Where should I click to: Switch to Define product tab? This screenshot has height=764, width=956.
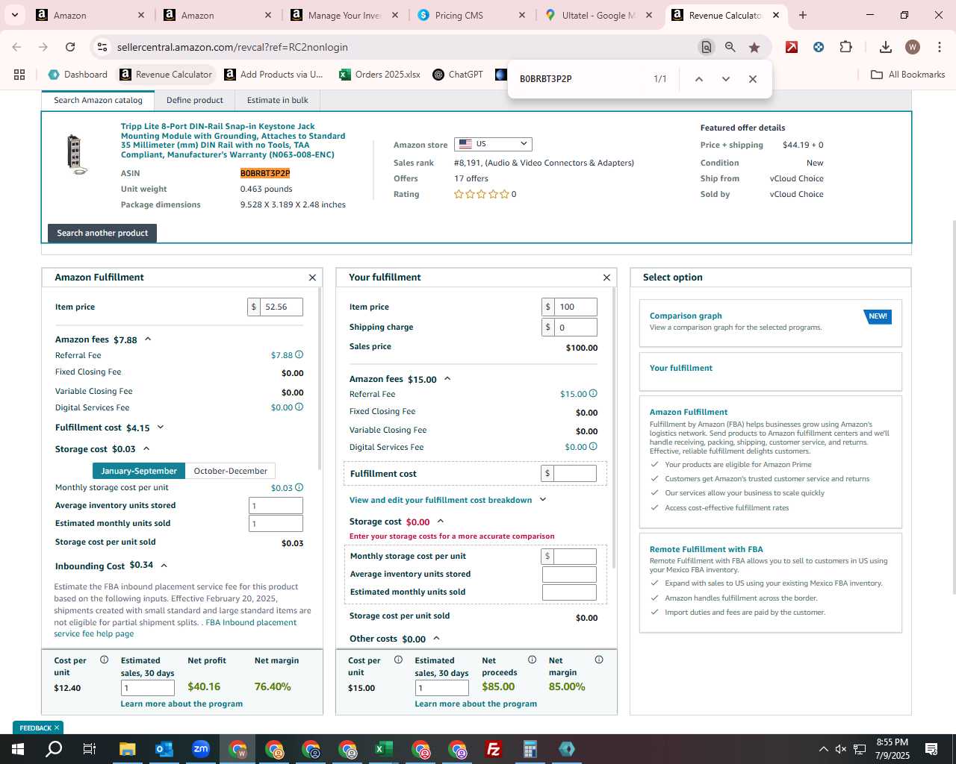pyautogui.click(x=194, y=100)
